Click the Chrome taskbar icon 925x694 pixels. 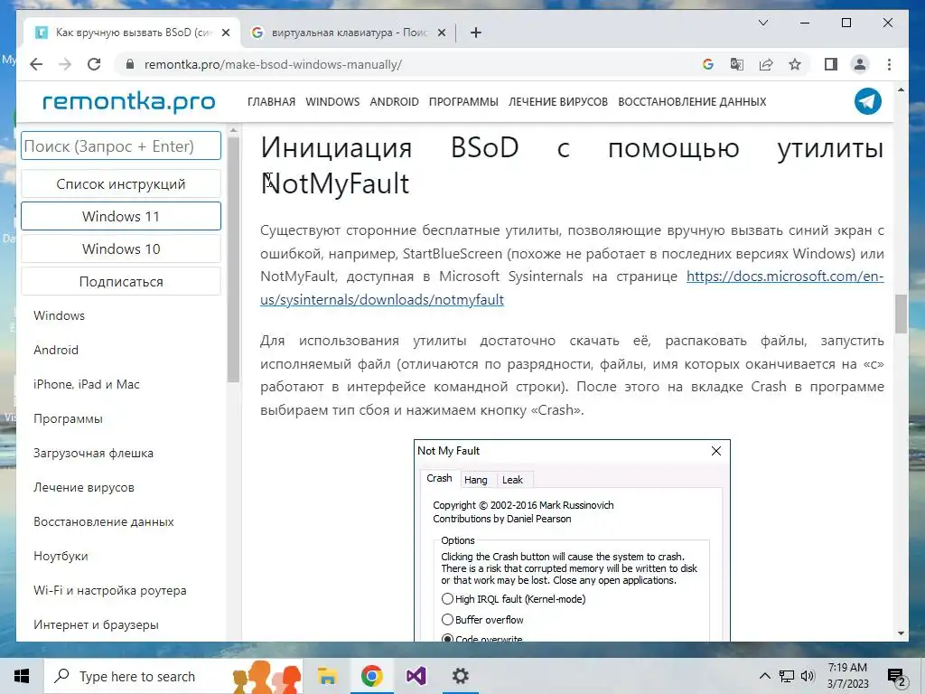371,676
